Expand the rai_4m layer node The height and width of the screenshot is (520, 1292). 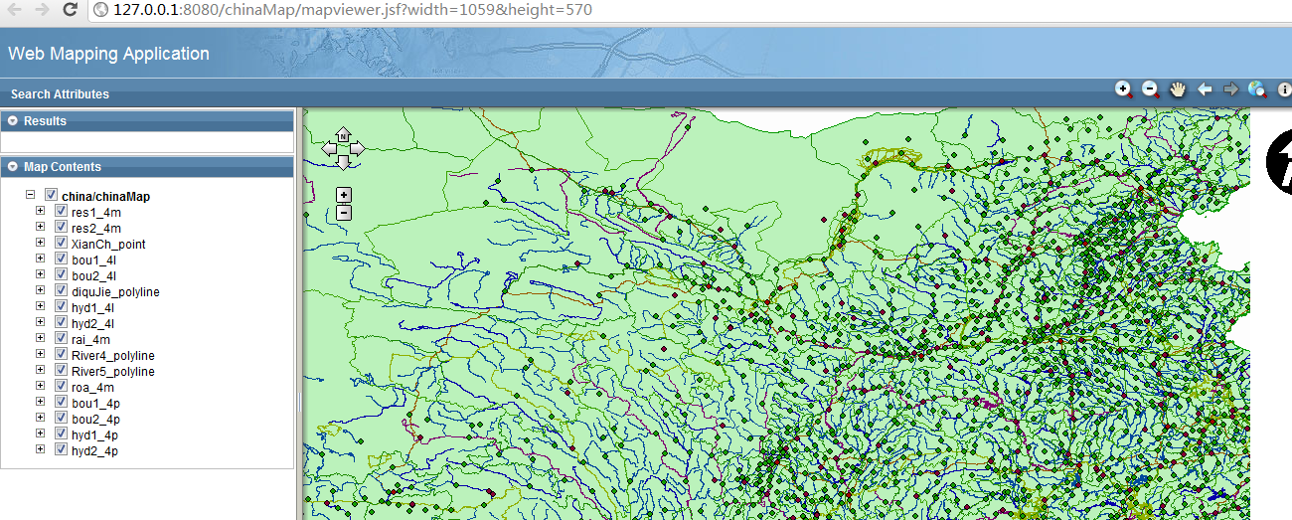coord(41,339)
